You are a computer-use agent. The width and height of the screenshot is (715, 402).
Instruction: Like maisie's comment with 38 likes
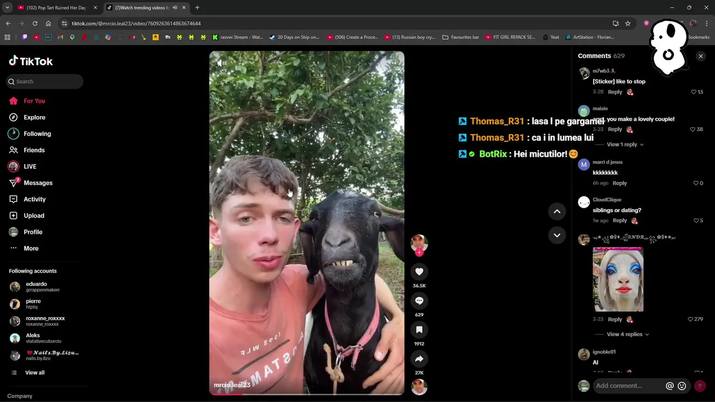[x=693, y=130]
